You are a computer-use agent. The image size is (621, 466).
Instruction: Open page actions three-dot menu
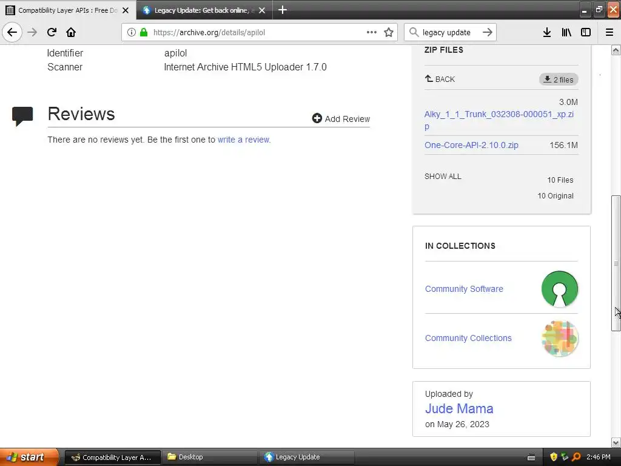pyautogui.click(x=372, y=32)
